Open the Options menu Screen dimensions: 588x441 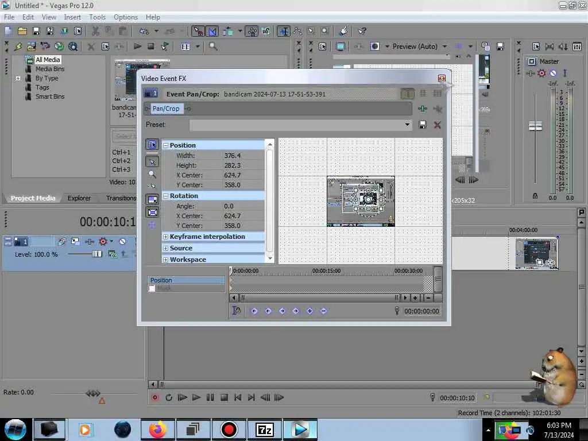(x=126, y=17)
